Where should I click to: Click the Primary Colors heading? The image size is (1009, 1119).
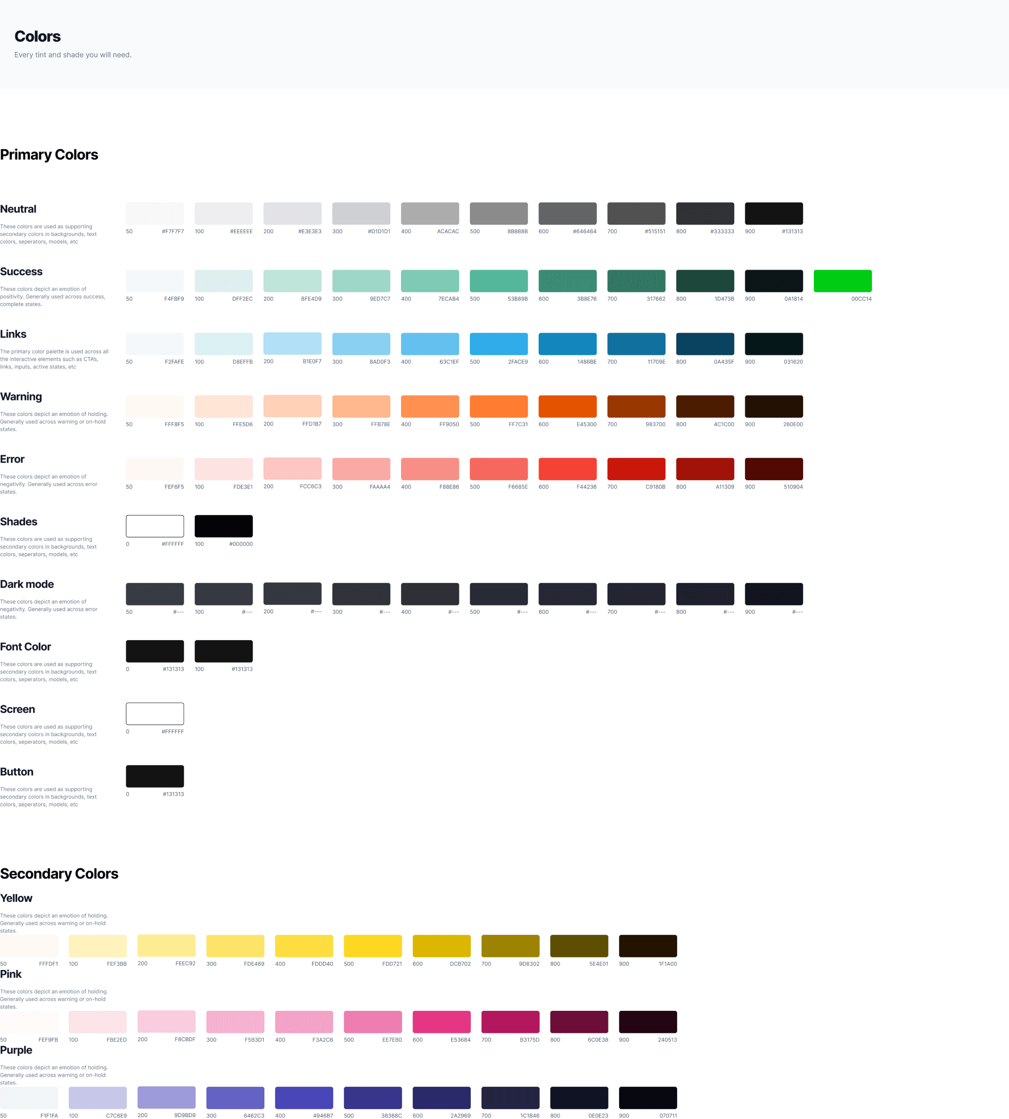(49, 155)
